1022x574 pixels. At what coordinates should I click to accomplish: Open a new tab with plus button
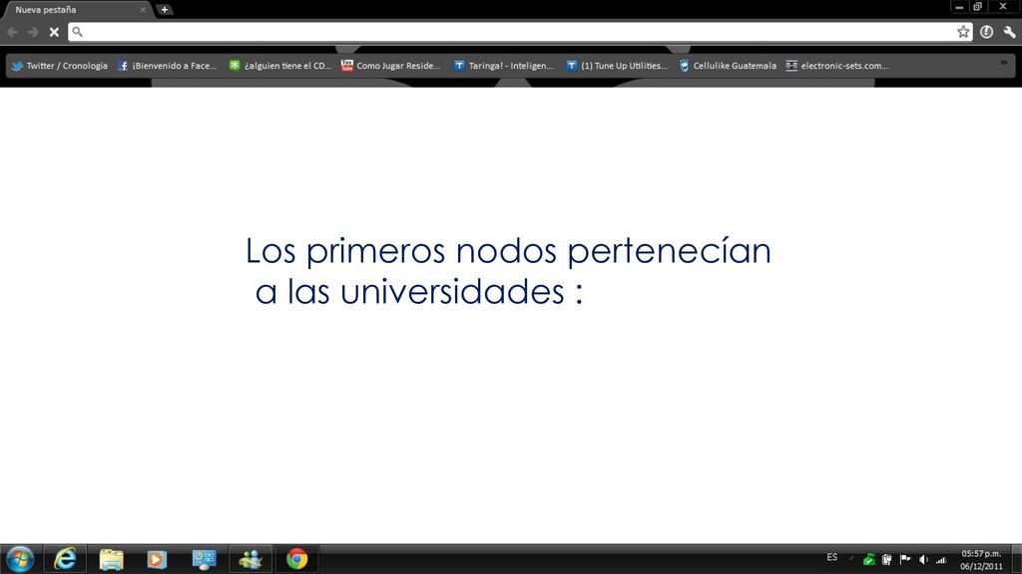pos(165,10)
